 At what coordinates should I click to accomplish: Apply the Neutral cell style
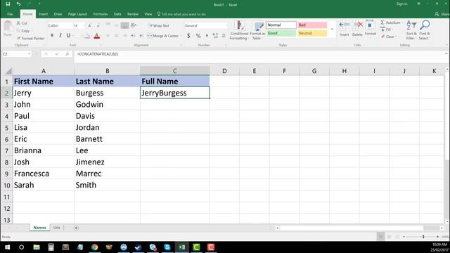(x=312, y=33)
